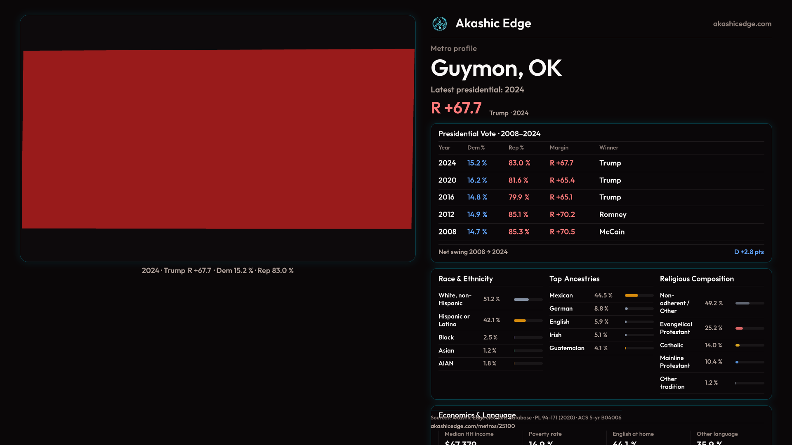
Task: Click the Catholic percentage bar
Action: (749, 345)
